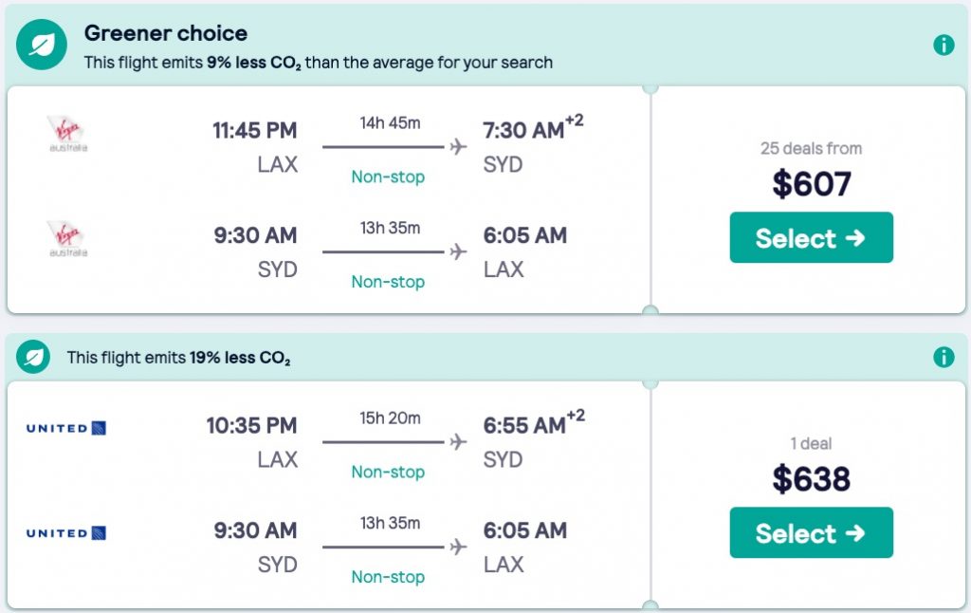
Task: Click the plane icon on the 14h 45m leg
Action: point(459,147)
